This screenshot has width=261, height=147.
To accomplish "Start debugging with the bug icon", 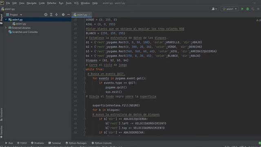I will coord(248,9).
